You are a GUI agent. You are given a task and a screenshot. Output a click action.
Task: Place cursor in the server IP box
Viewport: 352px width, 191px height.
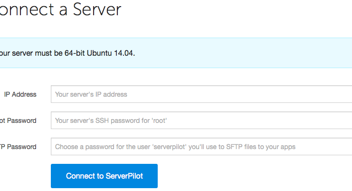238,94
